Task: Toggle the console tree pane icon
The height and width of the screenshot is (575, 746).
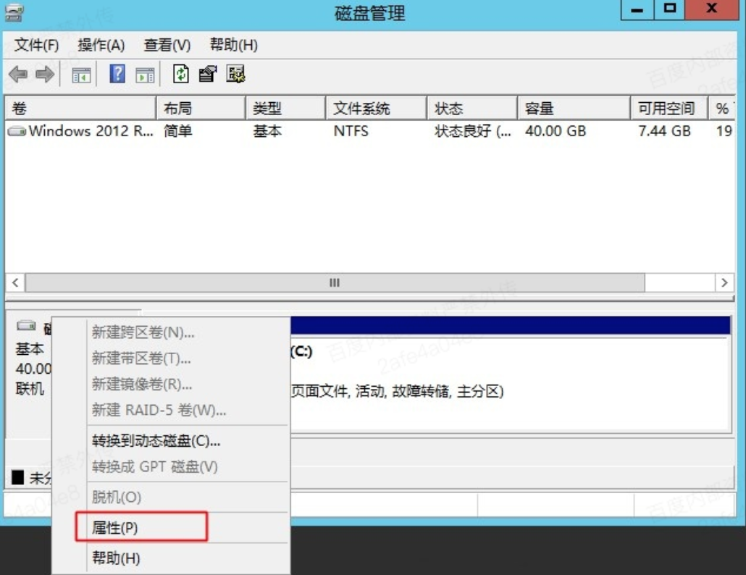Action: 81,75
